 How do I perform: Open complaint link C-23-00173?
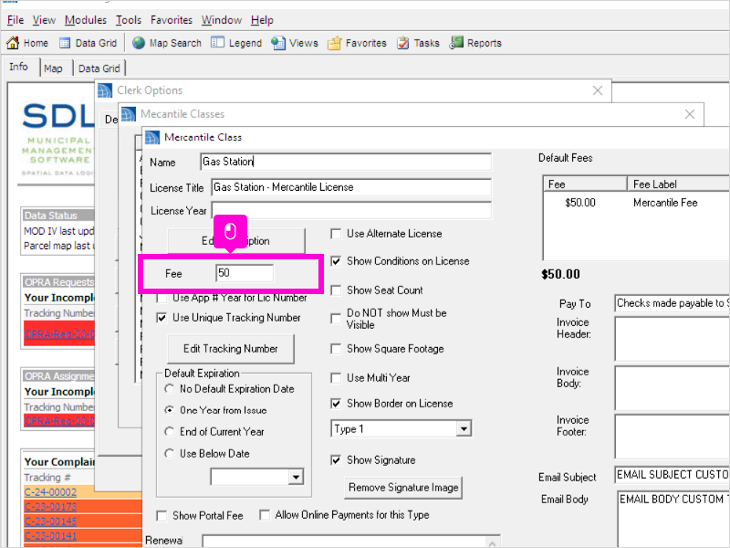(50, 507)
